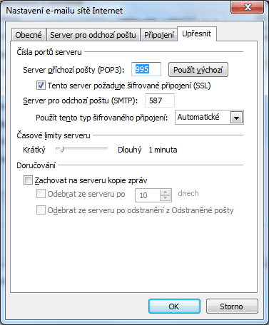Select the Upřesnit tab
Image resolution: width=269 pixels, height=325 pixels.
coord(197,34)
